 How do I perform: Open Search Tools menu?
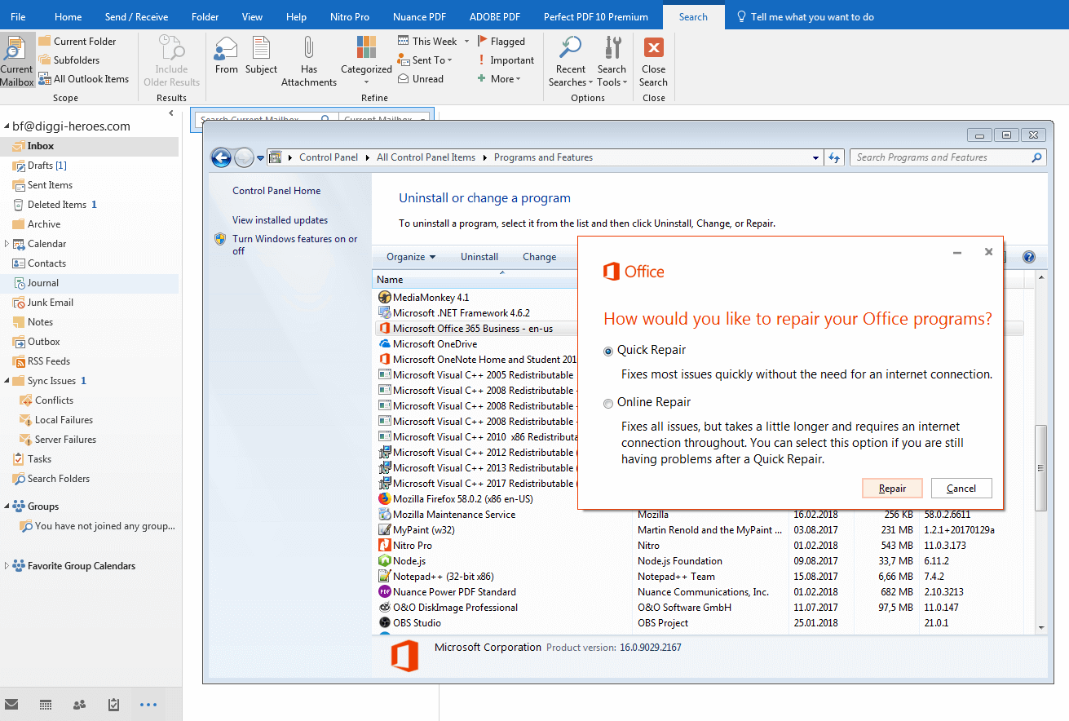[612, 61]
